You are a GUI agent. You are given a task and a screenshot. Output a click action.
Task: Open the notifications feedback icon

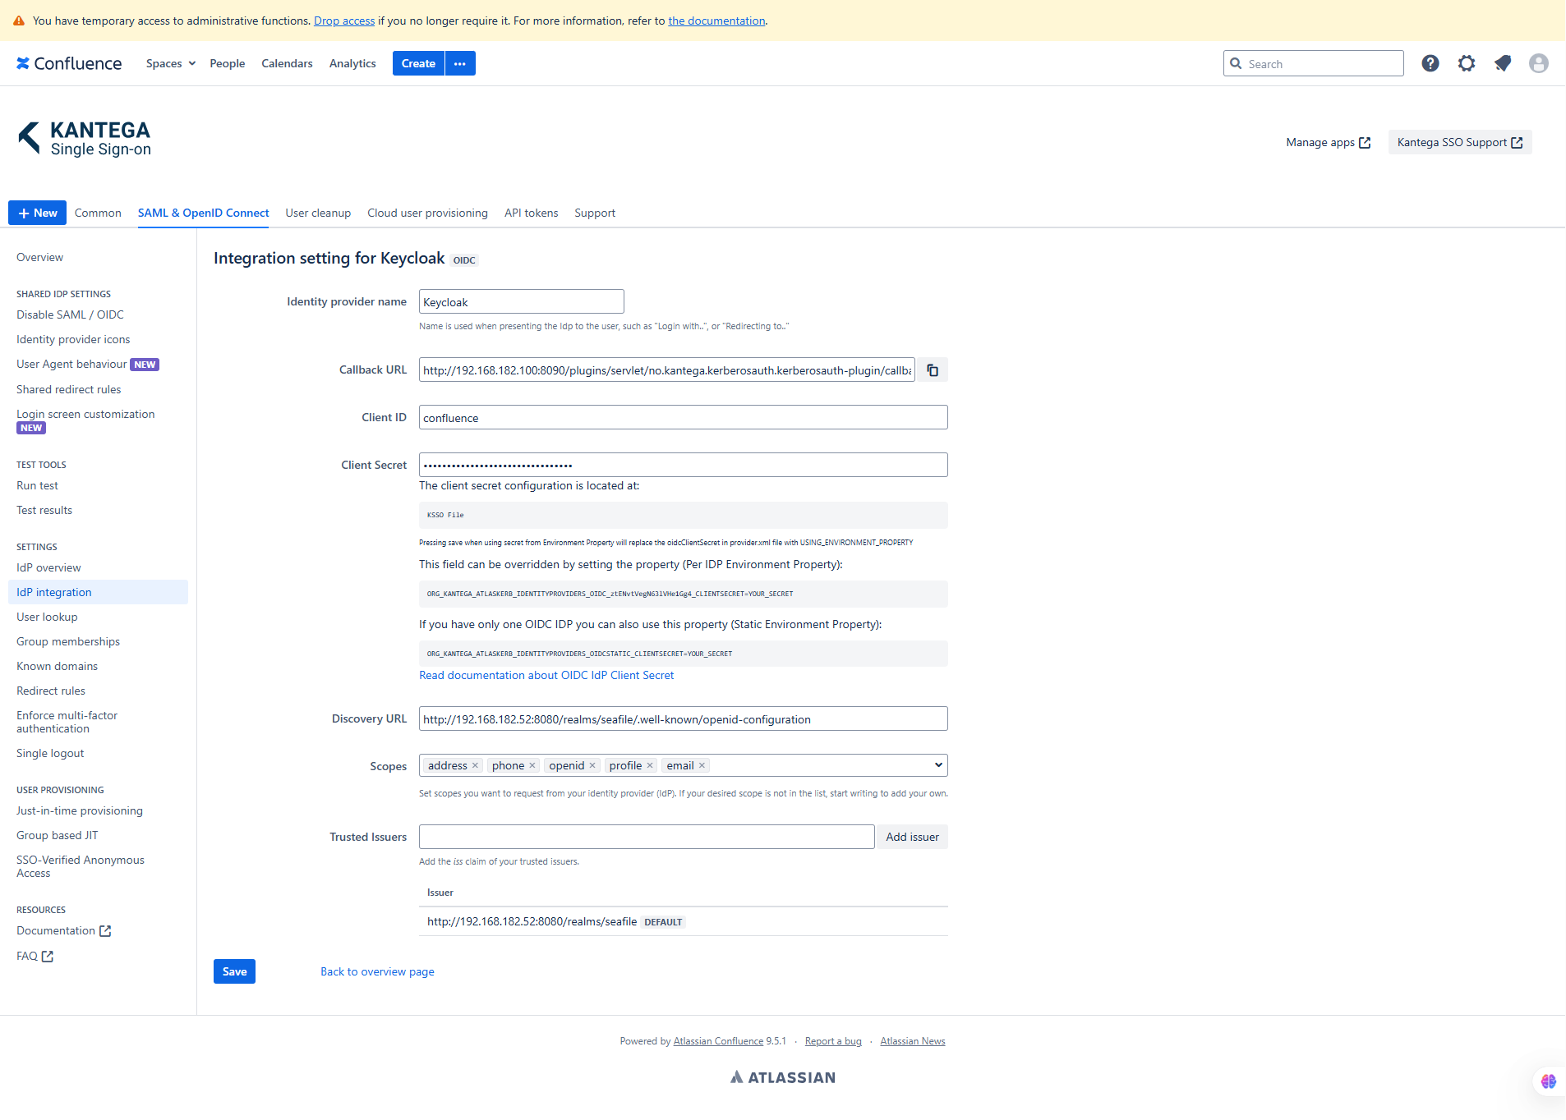[x=1503, y=63]
